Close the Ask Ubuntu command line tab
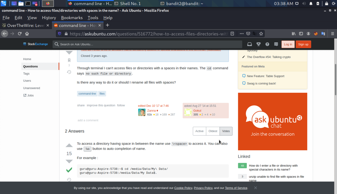 (99, 25)
